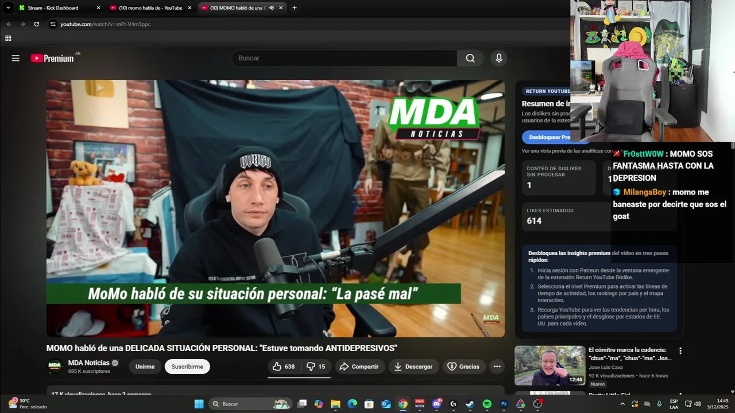Screen dimensions: 735x413
Task: Open the MDA Noticias channel name link
Action: click(88, 363)
